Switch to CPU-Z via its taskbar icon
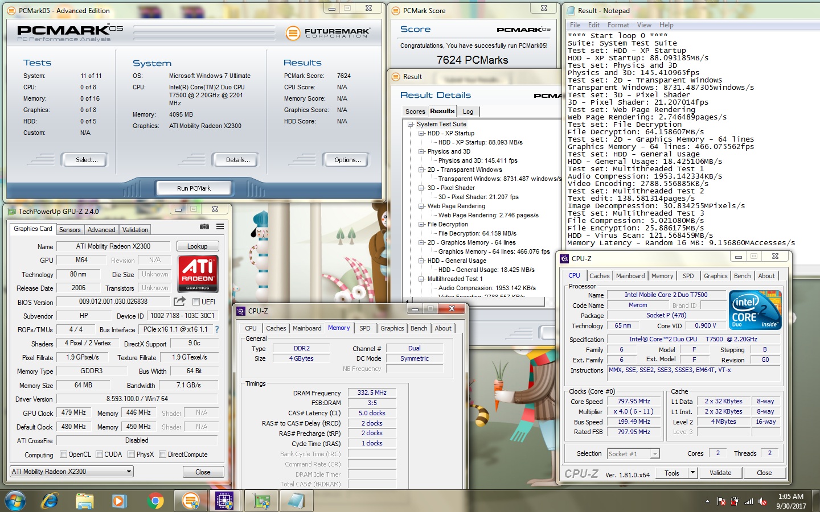This screenshot has height=512, width=820. (x=224, y=501)
